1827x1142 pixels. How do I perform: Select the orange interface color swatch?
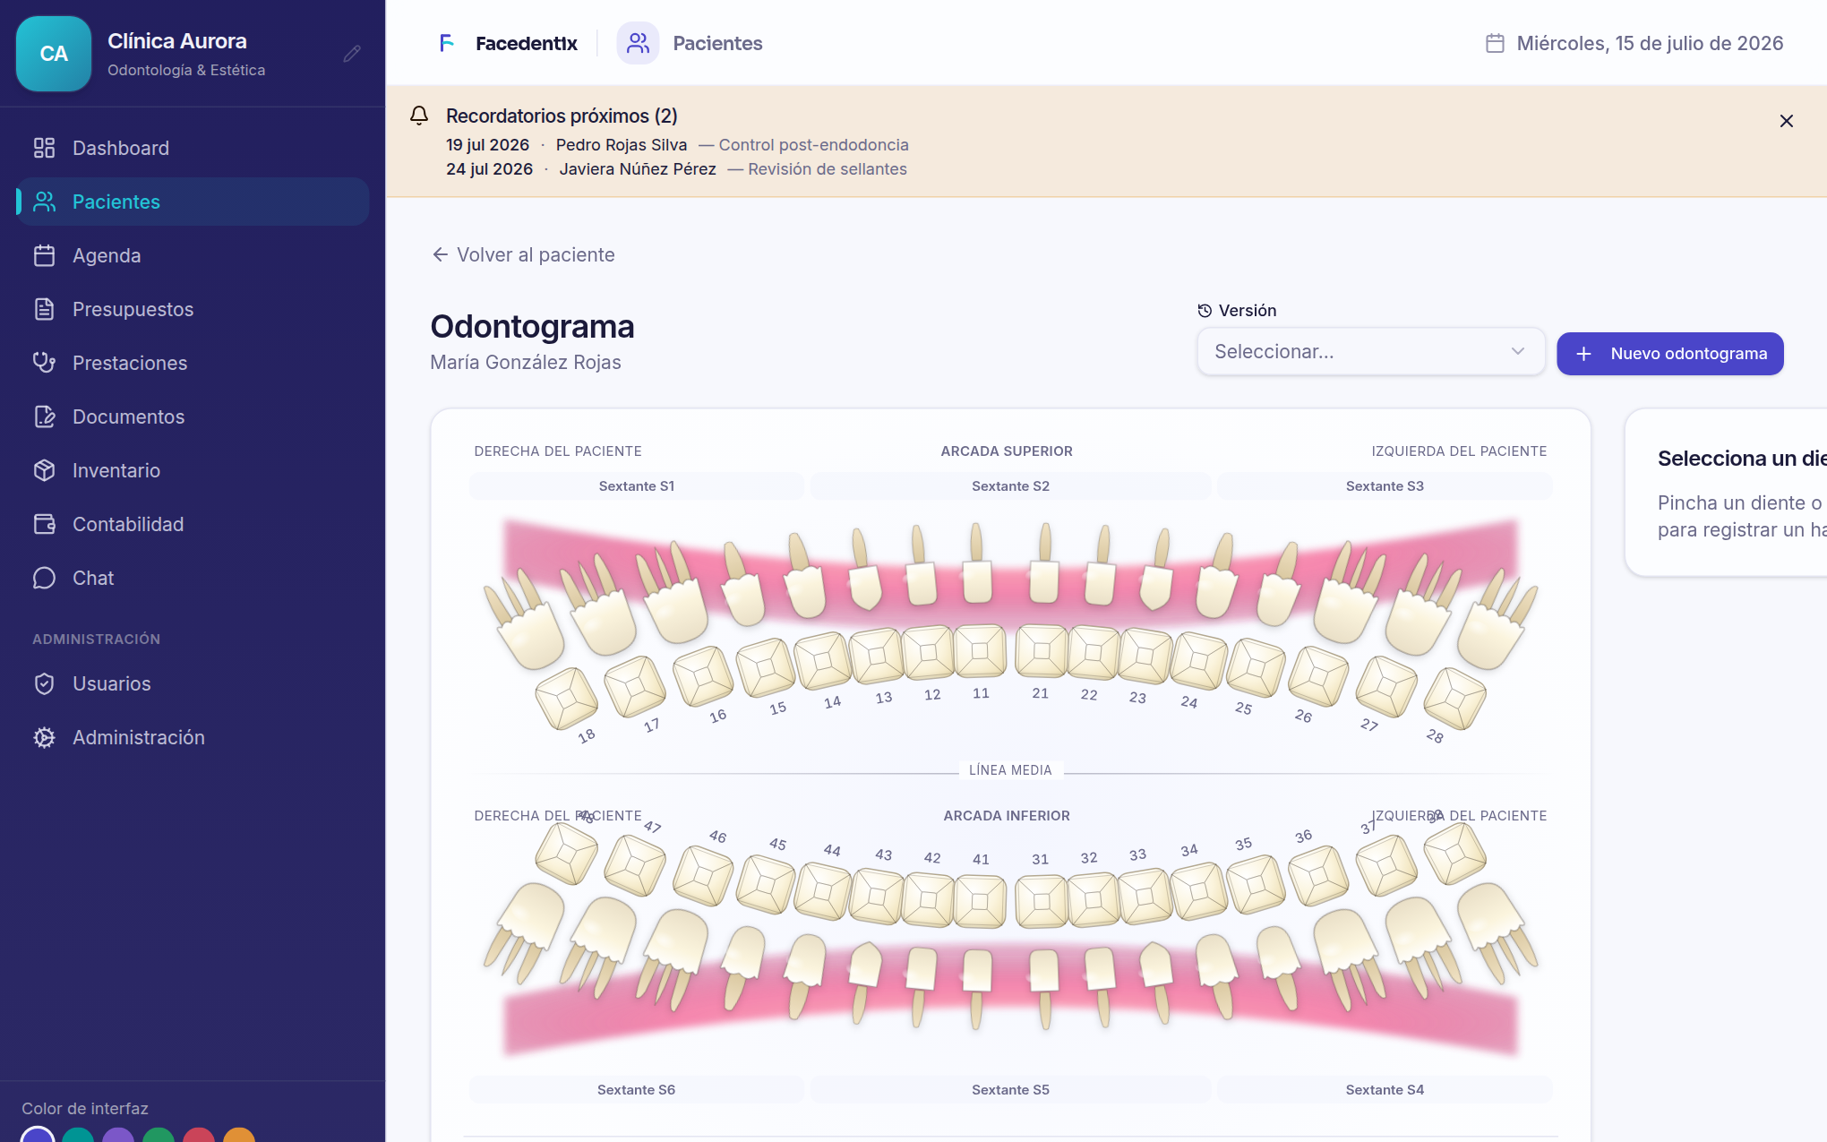pyautogui.click(x=239, y=1136)
